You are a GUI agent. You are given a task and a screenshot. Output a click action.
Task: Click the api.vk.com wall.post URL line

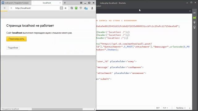click(x=124, y=44)
